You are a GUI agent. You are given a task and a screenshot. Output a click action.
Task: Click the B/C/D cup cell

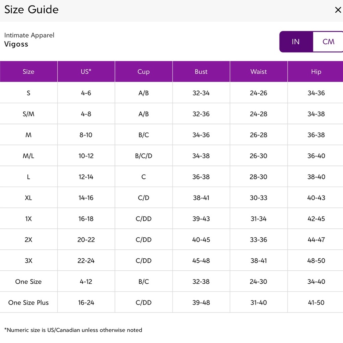(x=143, y=156)
